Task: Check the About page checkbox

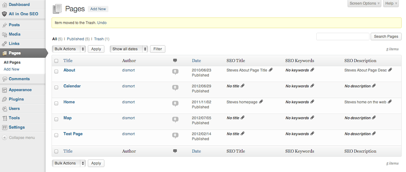Action: 56,71
